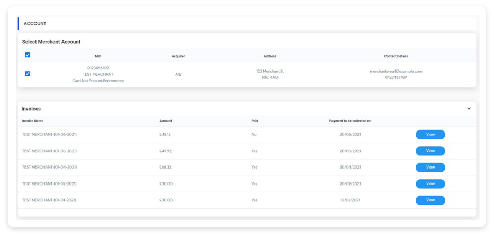This screenshot has height=237, width=494.
Task: Click the Select Merchant Account heading
Action: (x=51, y=42)
